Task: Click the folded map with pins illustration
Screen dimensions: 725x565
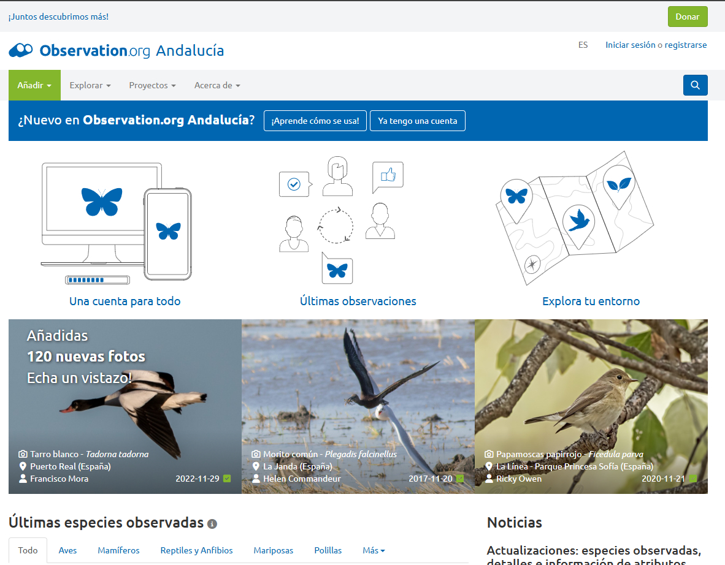Action: pyautogui.click(x=573, y=218)
